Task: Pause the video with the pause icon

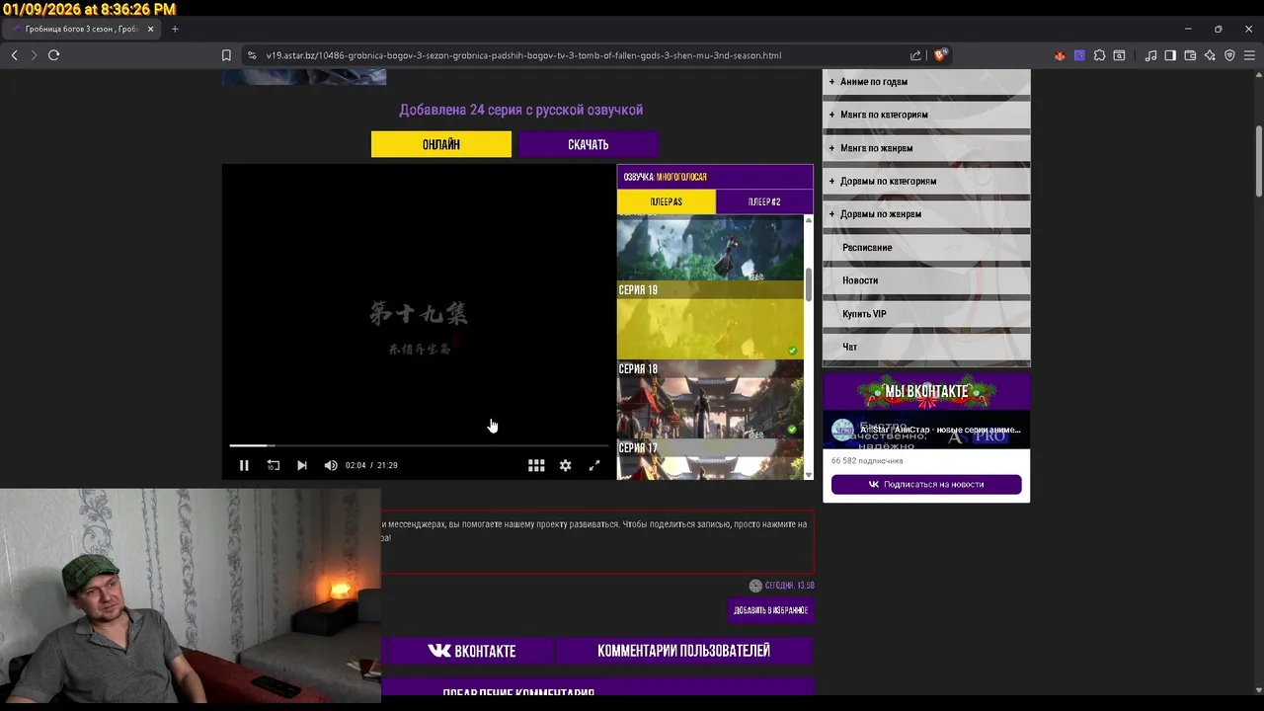Action: 244,465
